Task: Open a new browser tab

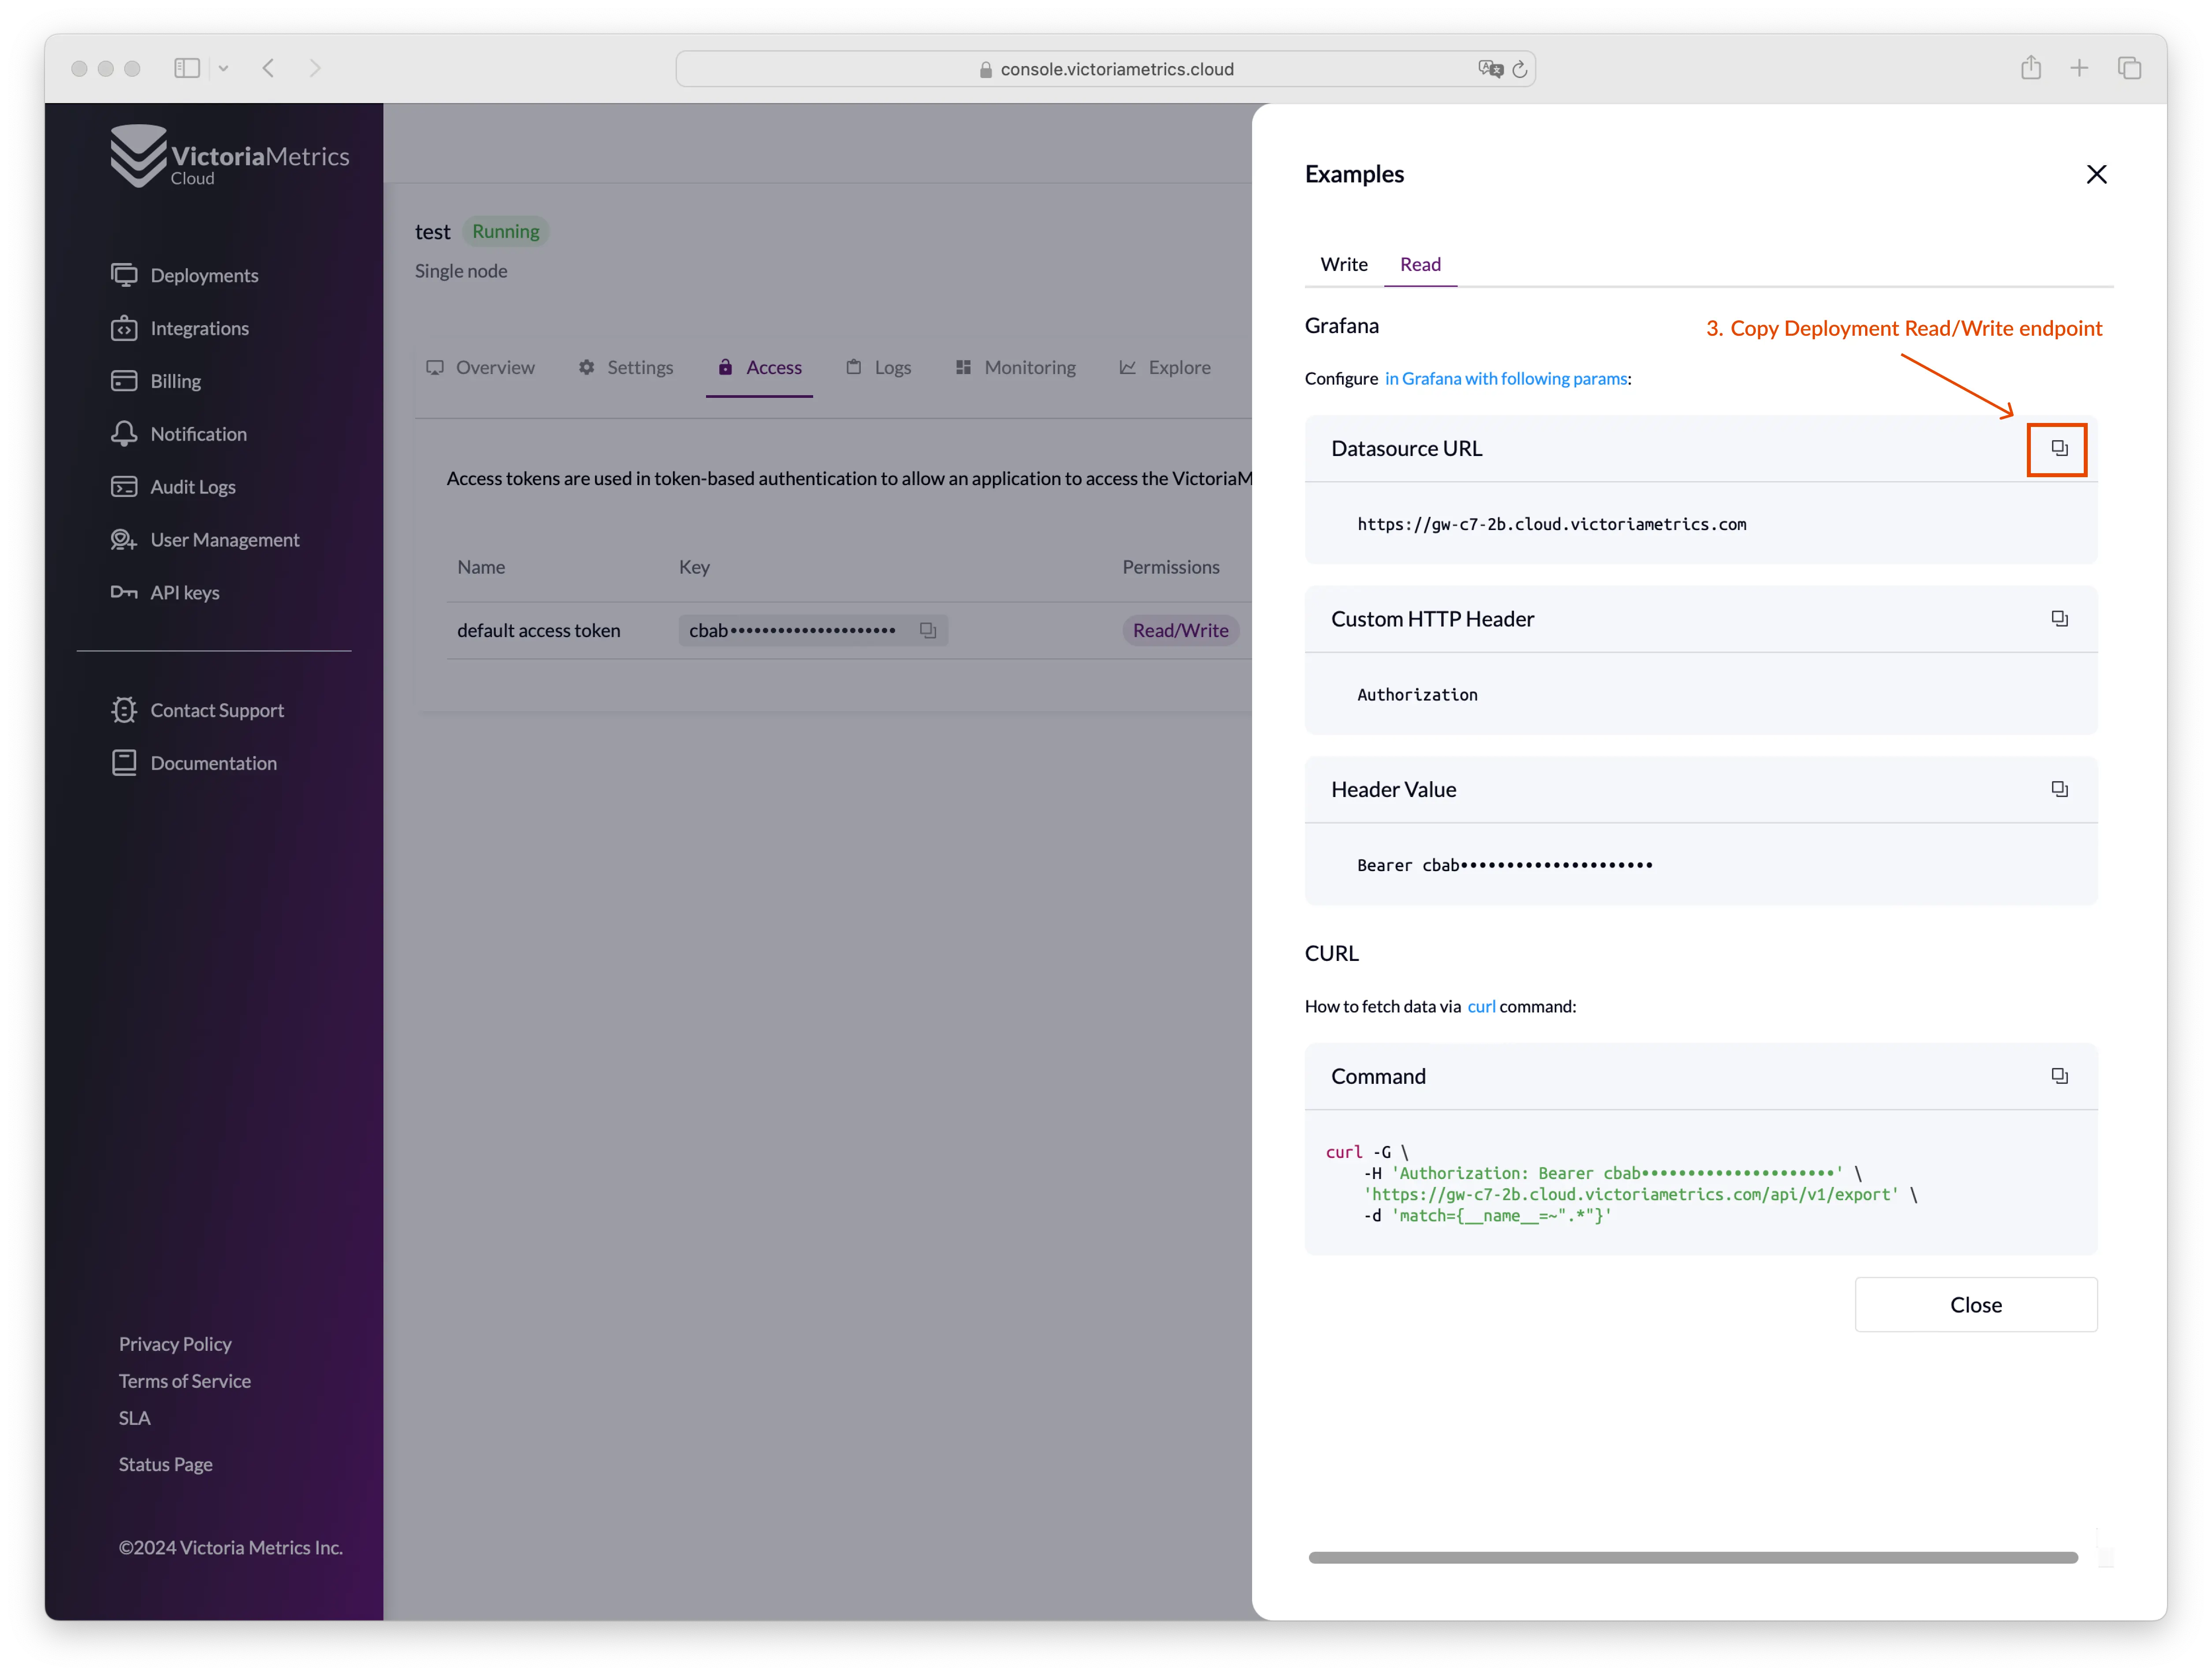Action: (x=2079, y=68)
